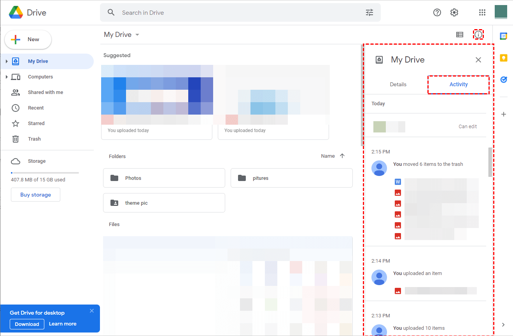Get add-ons with the plus icon
Screen dimensions: 513x336
click(503, 114)
